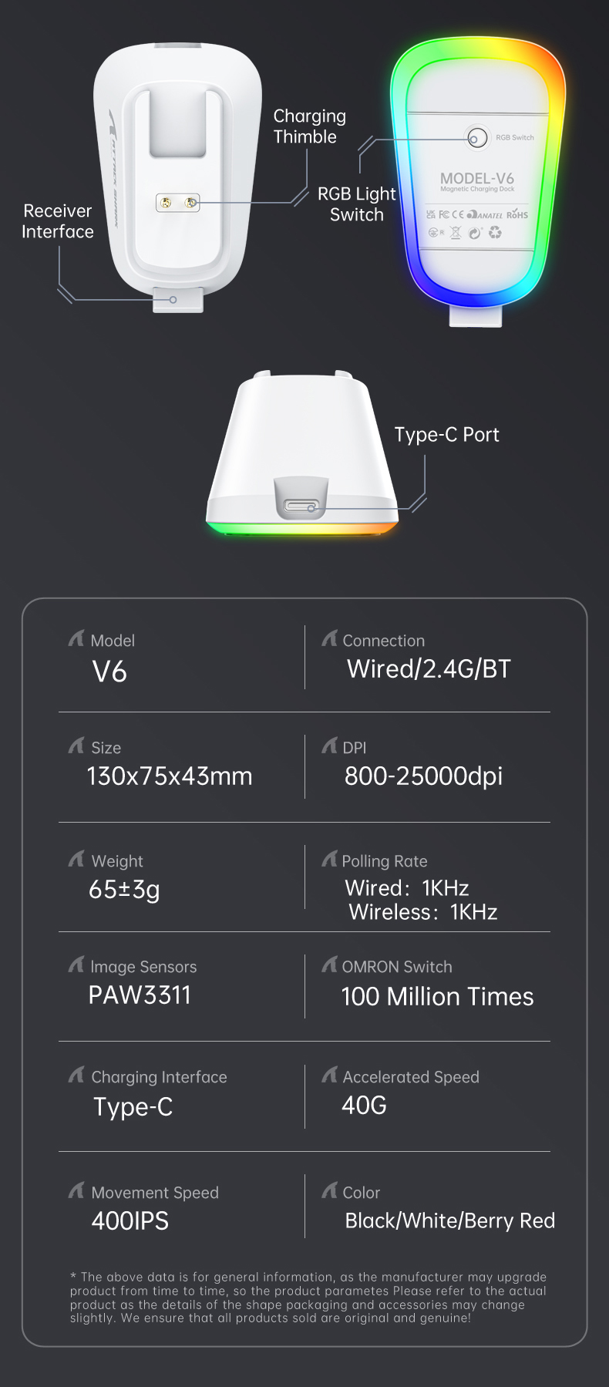Click the rainbow light strip on front dock
609x1387 pixels.
[x=301, y=529]
